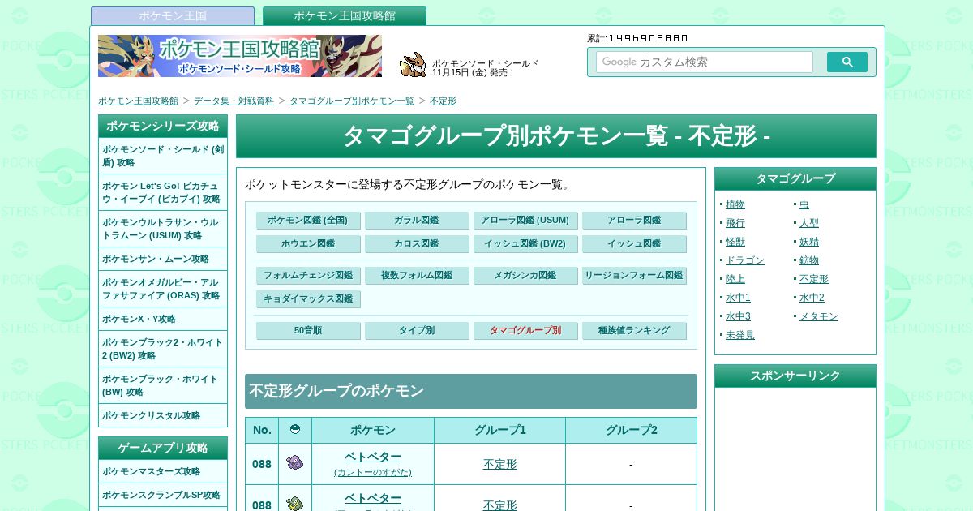Click the Kanto Betbeter sprite icon
973x511 pixels.
295,464
